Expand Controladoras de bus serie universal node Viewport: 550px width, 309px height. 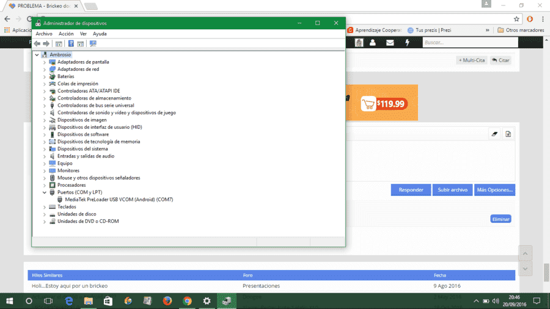pyautogui.click(x=45, y=106)
